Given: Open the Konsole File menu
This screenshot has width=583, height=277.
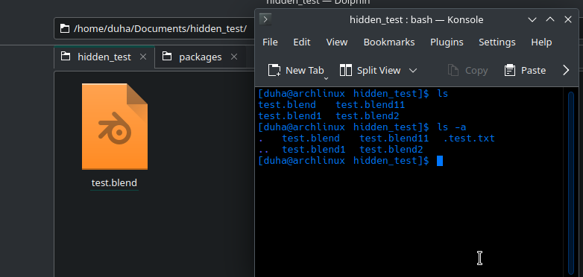Looking at the screenshot, I should [x=270, y=42].
